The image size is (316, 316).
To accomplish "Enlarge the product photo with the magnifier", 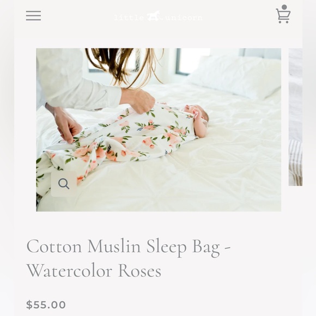I will pyautogui.click(x=64, y=184).
